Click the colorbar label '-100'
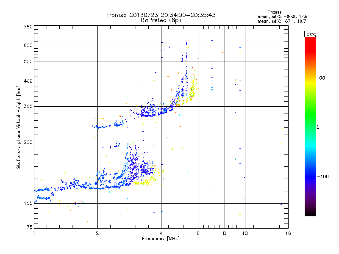Viewport: 339px width, 254px height. 323,177
